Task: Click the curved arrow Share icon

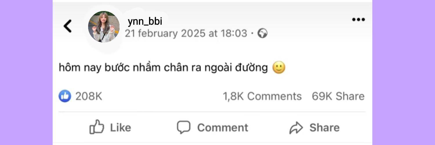Action: click(x=296, y=128)
